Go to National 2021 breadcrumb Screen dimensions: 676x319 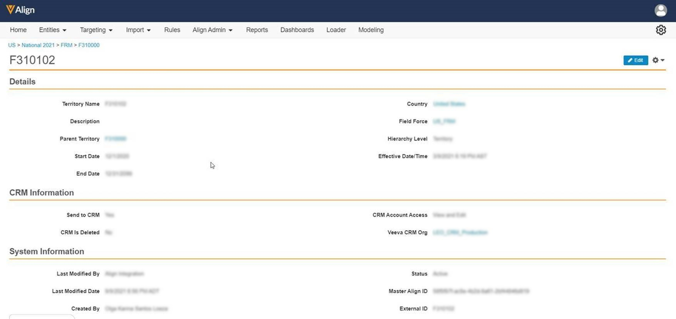pos(38,45)
